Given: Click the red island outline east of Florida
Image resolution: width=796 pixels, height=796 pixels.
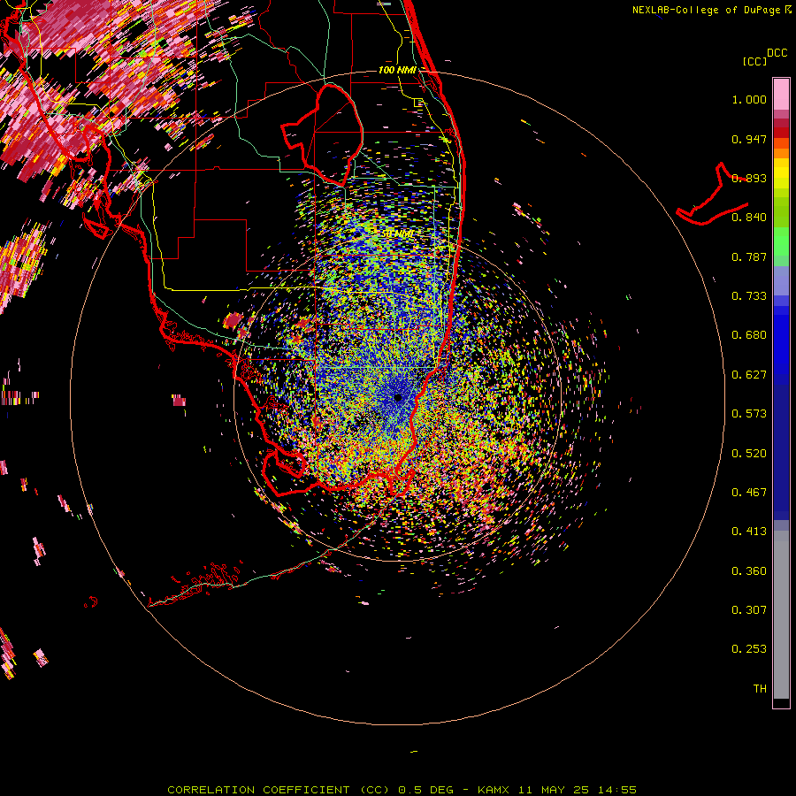Looking at the screenshot, I should [713, 195].
